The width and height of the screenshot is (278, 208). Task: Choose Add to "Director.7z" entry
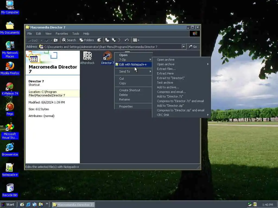click(181, 96)
